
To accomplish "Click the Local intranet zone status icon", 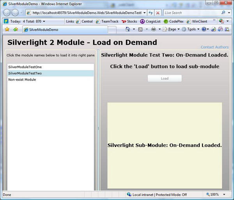I will [129, 195].
